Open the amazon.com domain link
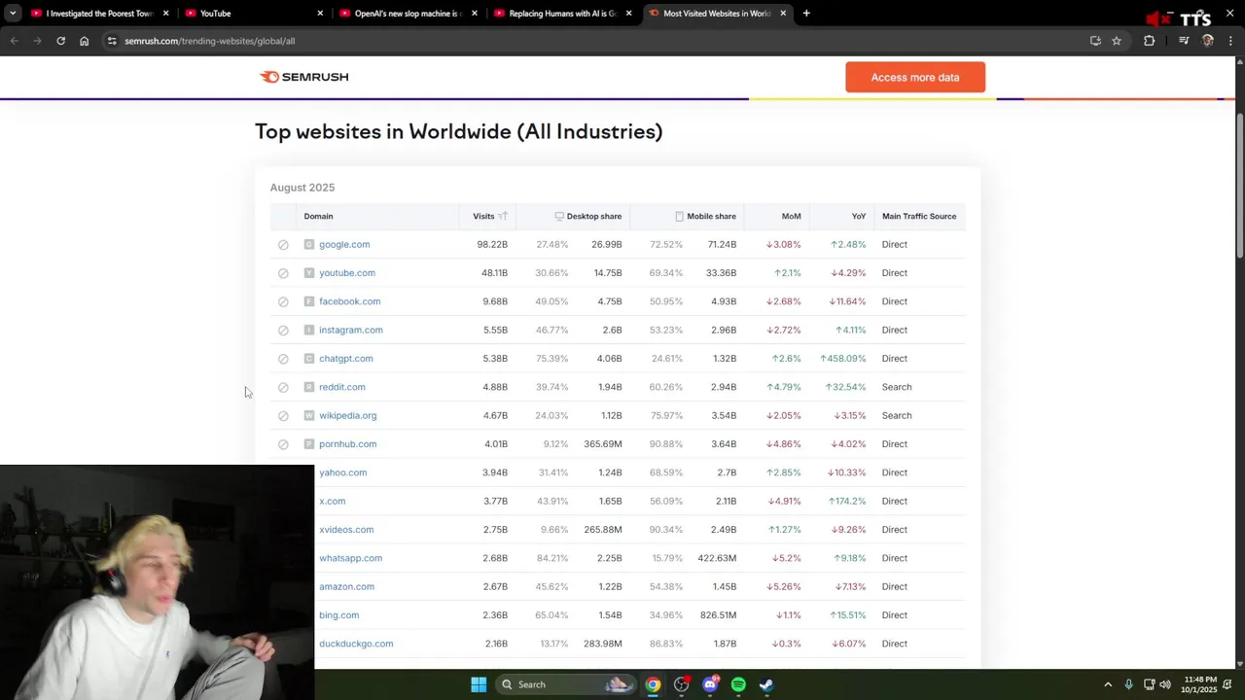Image resolution: width=1245 pixels, height=700 pixels. point(346,587)
